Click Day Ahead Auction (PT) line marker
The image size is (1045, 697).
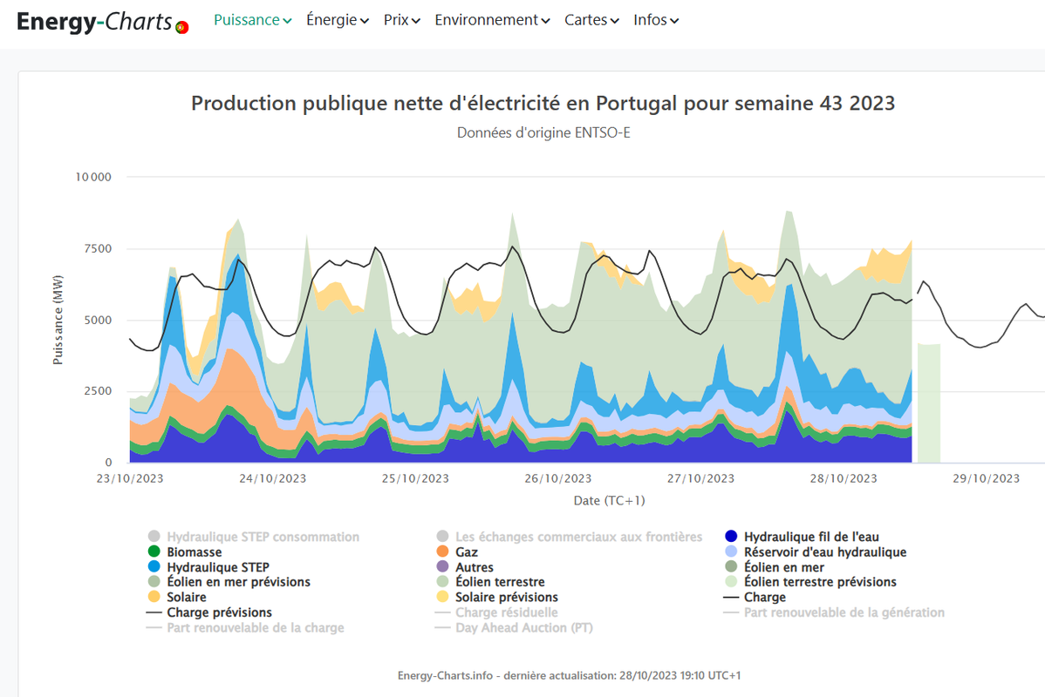(442, 628)
